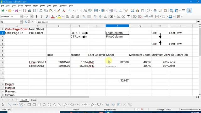Open the Font Name dropdown
Screen dimensions: 201x113
coord(21,17)
